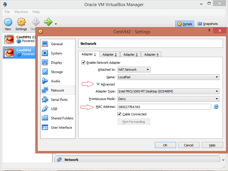Open the Promiscuous Mode dropdown
This screenshot has height=171, width=228.
168,99
